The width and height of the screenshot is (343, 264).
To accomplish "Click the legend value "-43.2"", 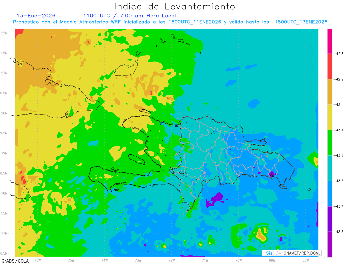I will pyautogui.click(x=338, y=155).
